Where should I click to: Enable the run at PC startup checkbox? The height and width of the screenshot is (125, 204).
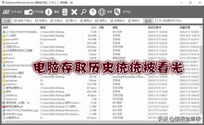pyautogui.click(x=157, y=21)
